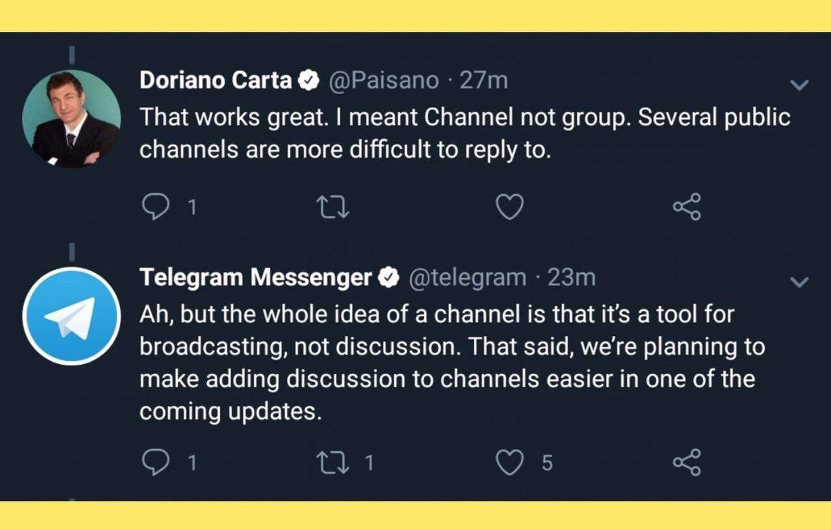
Task: Click the 23m timestamp
Action: [571, 278]
